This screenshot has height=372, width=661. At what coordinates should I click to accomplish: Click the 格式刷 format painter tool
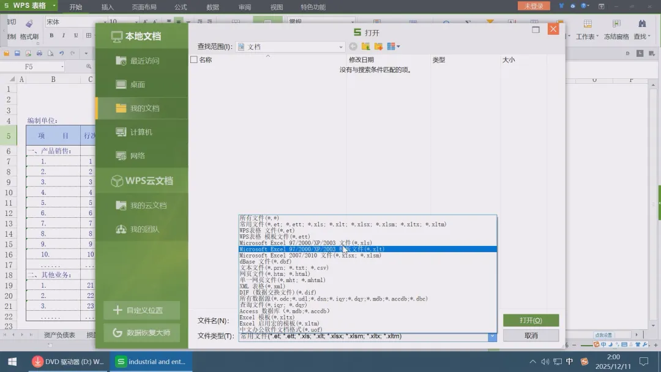click(29, 29)
